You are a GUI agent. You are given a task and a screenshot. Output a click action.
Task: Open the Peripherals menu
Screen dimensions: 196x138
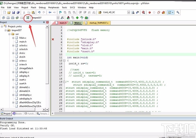point(54,7)
